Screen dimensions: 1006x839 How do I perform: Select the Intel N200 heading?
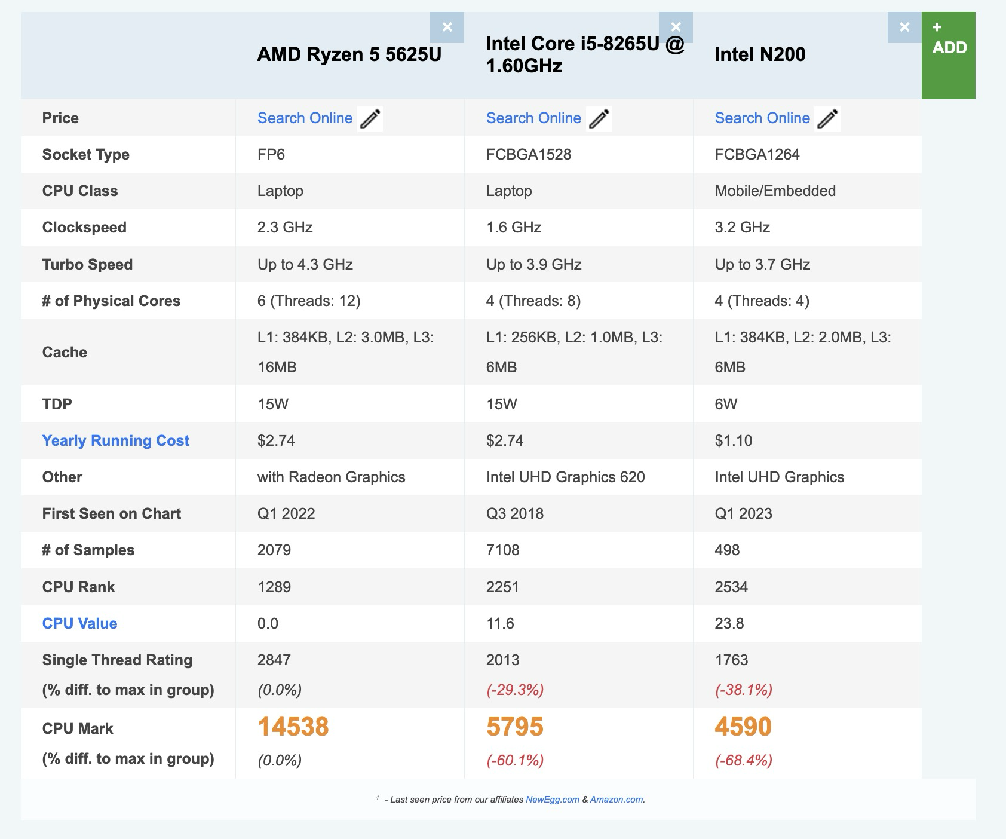760,54
